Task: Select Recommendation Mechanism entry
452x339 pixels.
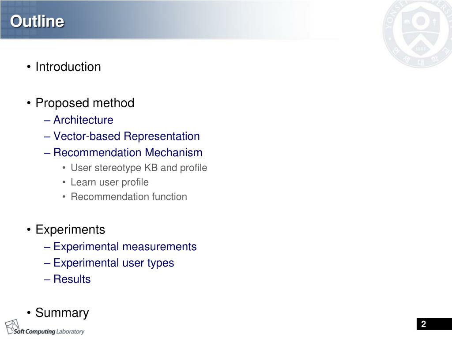Action: point(128,152)
